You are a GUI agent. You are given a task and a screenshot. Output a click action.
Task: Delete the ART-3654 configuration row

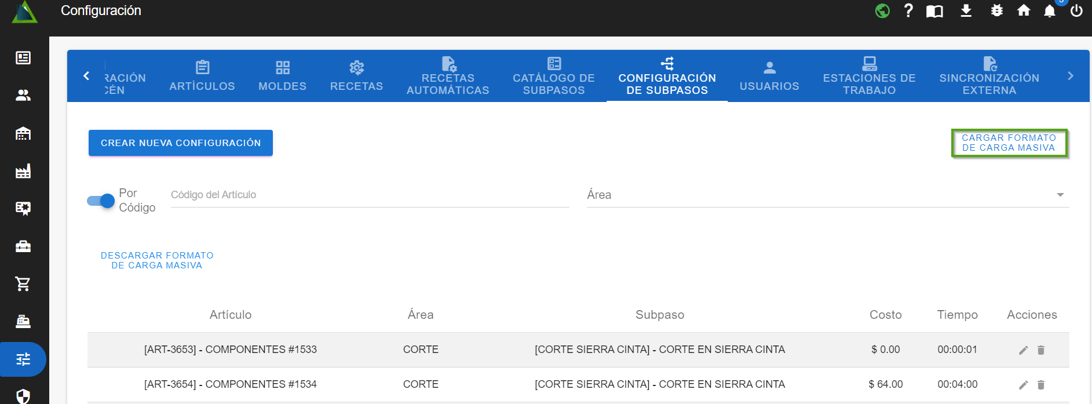coord(1041,385)
